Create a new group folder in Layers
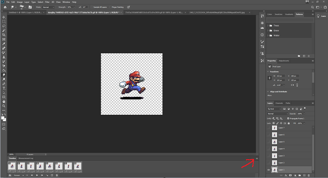 coord(300,176)
